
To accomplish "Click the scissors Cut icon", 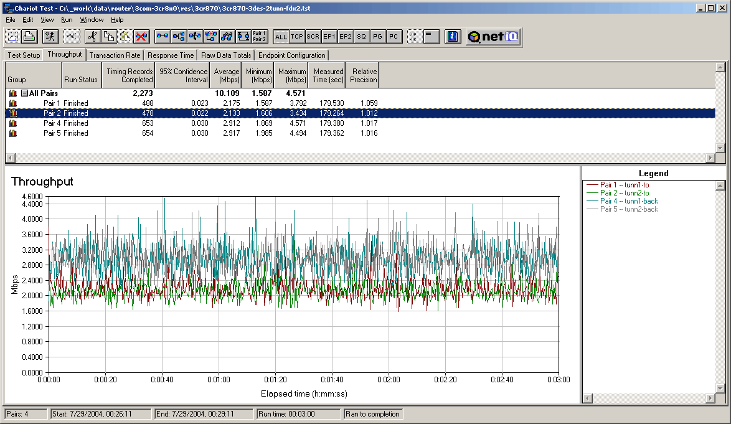I will click(x=92, y=37).
